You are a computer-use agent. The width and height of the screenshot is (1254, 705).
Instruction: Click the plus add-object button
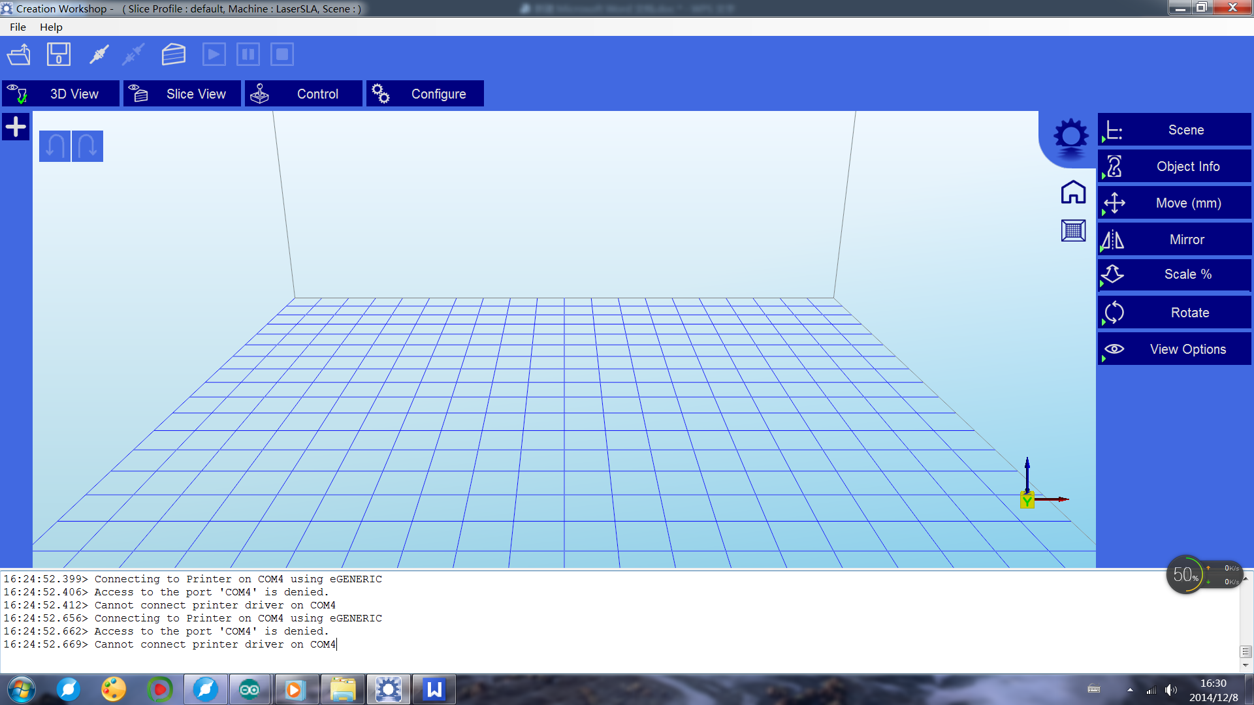pyautogui.click(x=16, y=127)
